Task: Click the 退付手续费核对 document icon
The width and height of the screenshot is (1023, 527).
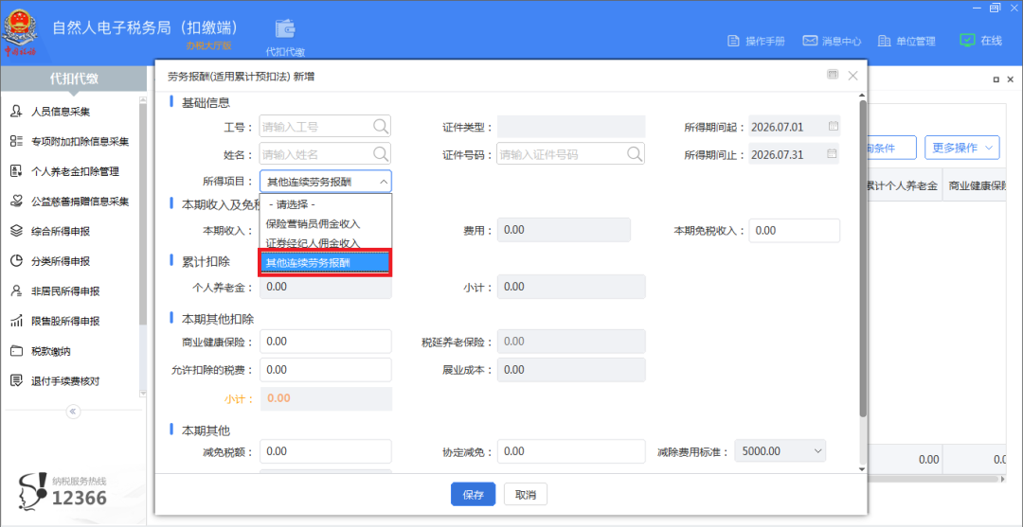Action: (17, 381)
